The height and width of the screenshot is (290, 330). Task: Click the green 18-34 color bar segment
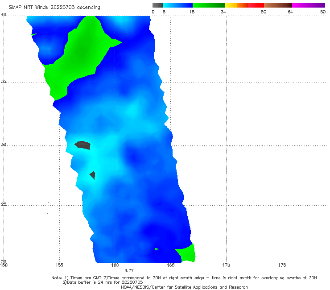pos(209,5)
